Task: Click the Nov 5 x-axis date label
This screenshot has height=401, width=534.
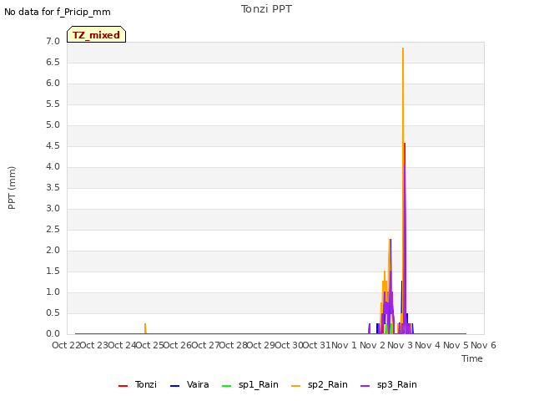Action: tap(456, 345)
